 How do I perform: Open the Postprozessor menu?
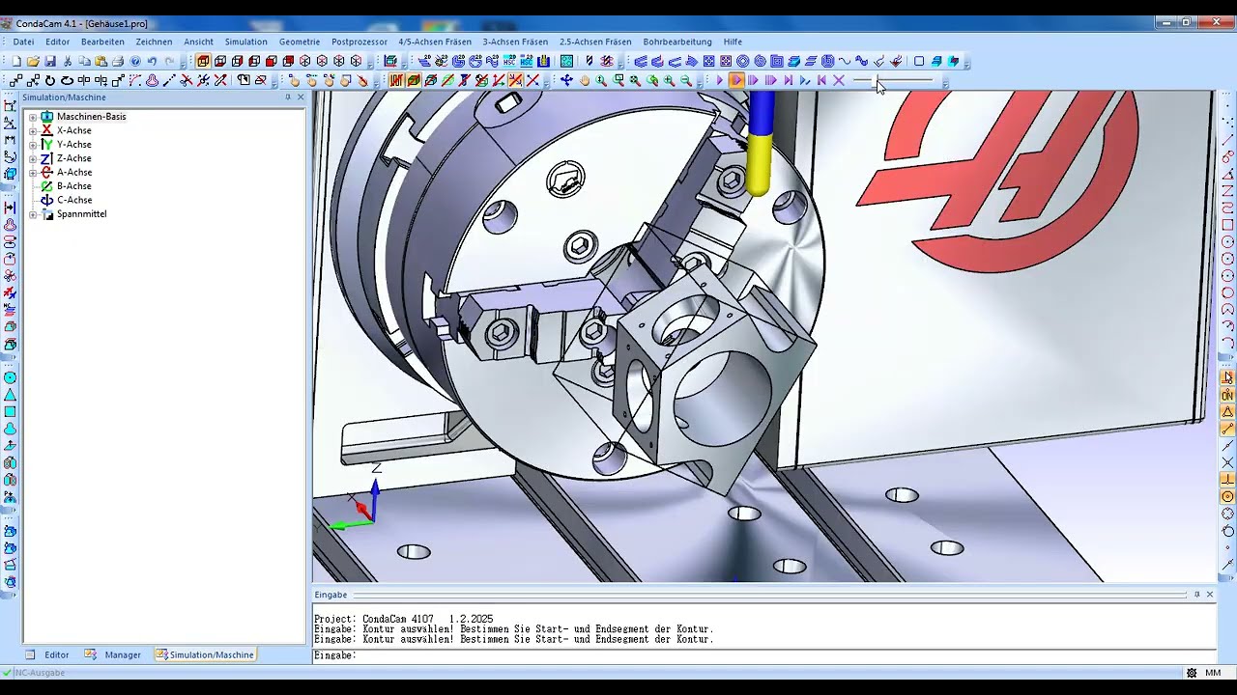[x=360, y=42]
